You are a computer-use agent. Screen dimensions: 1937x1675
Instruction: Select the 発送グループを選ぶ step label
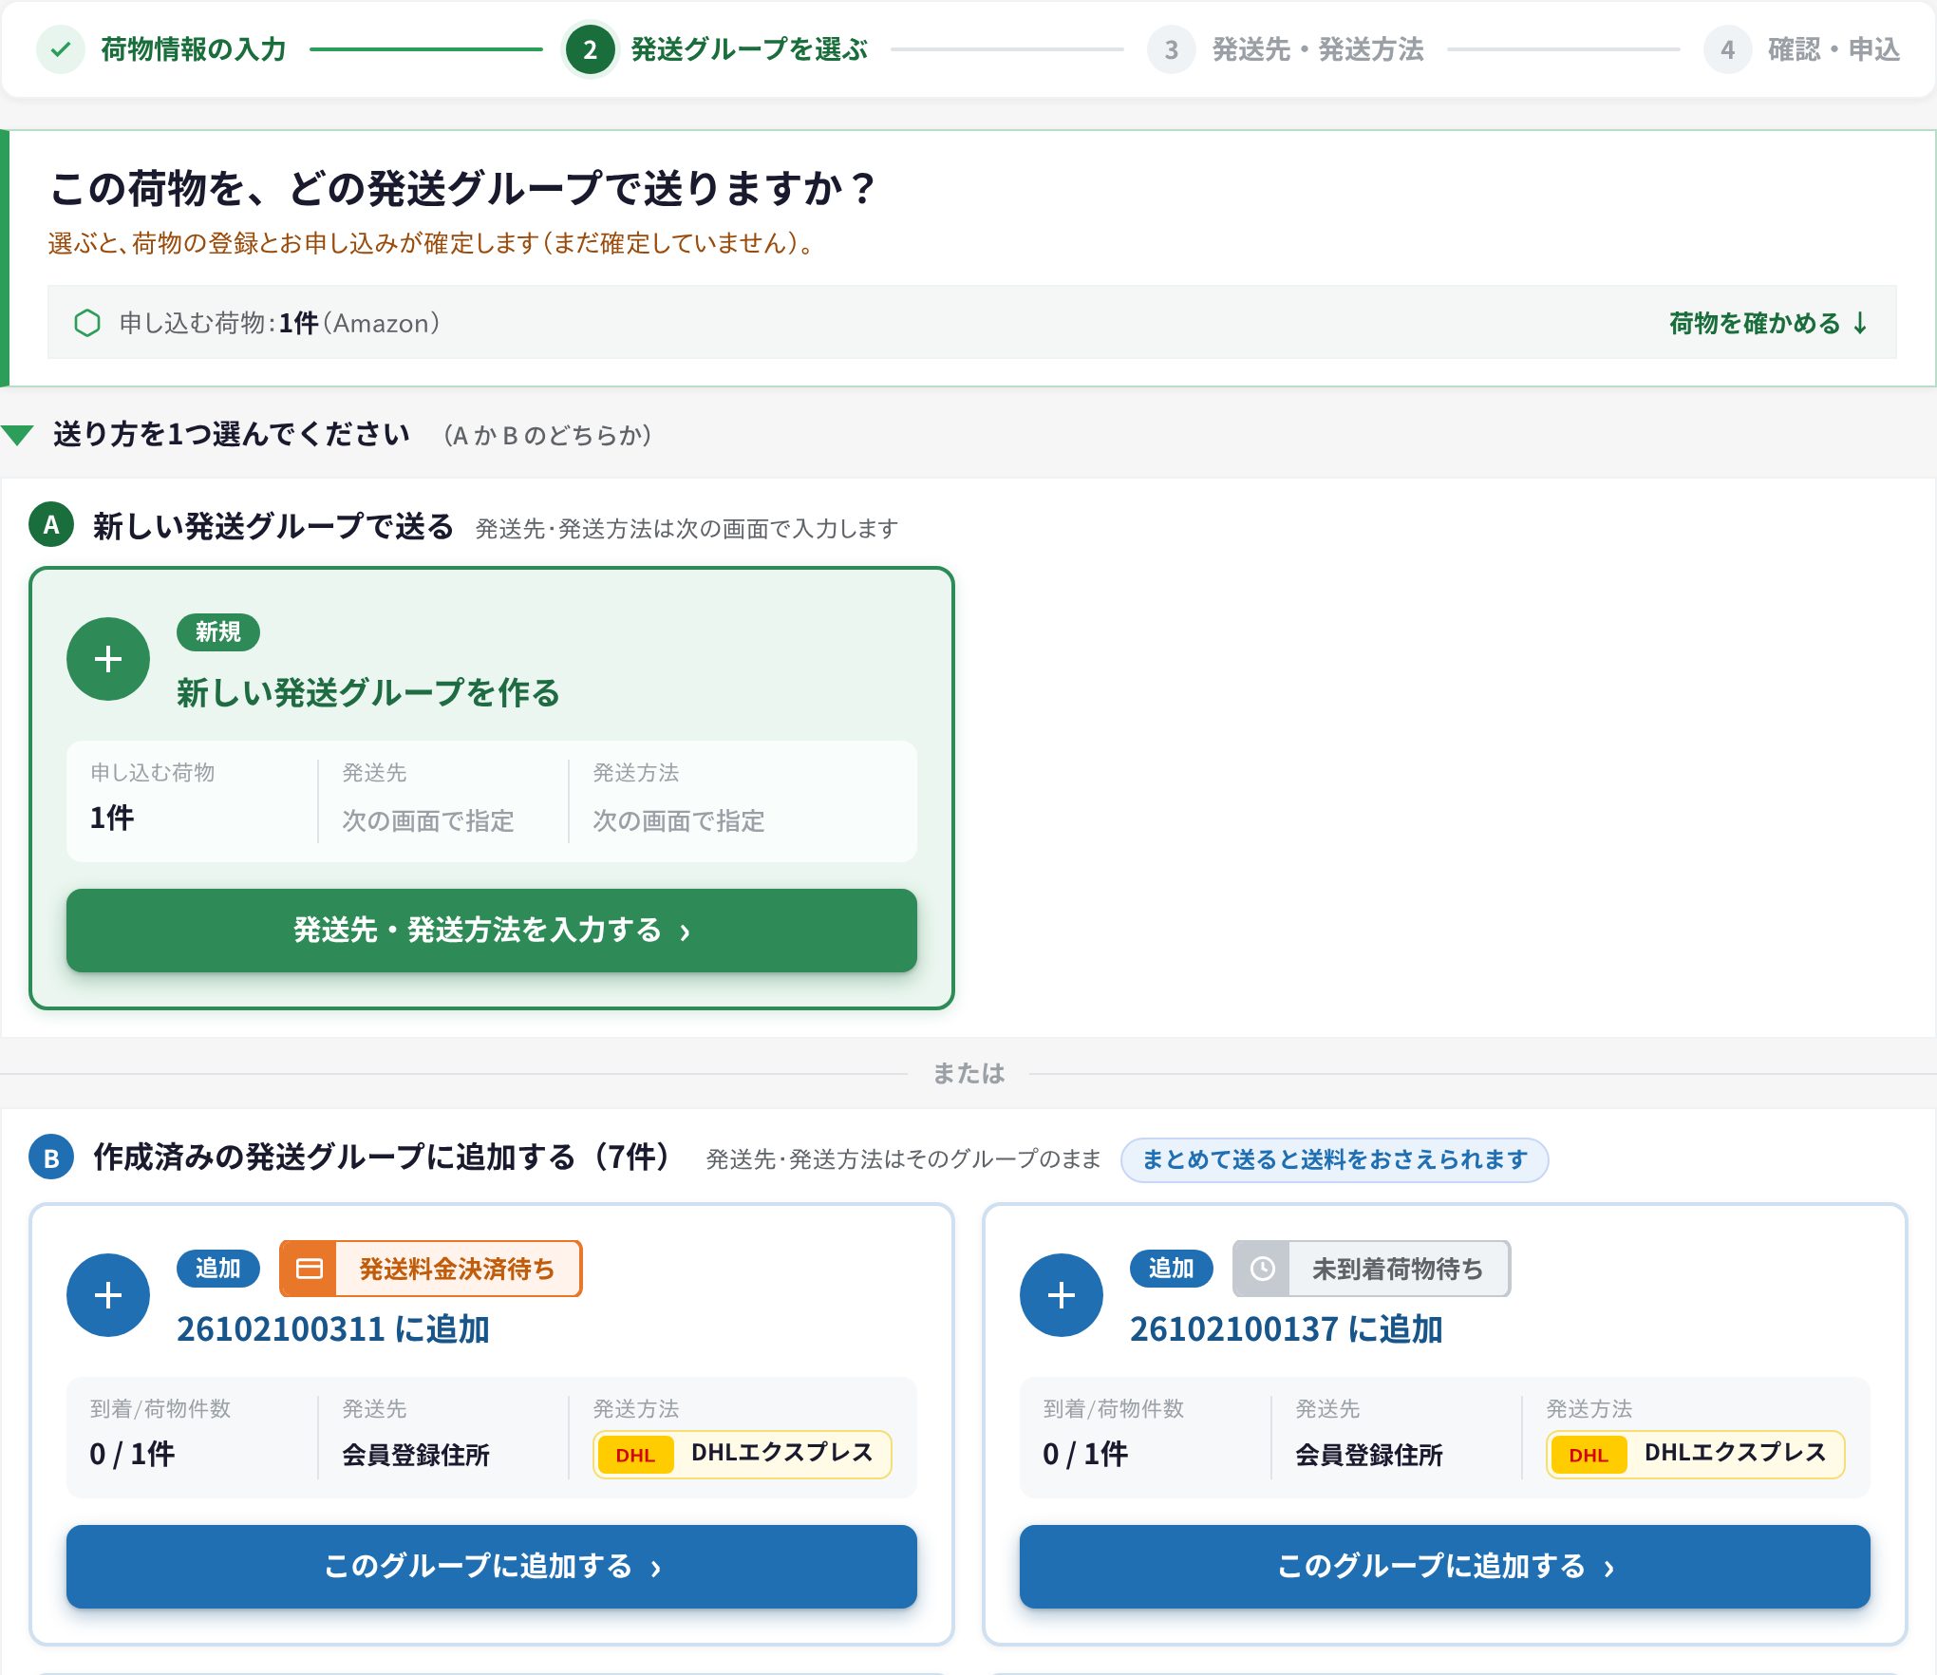click(749, 49)
